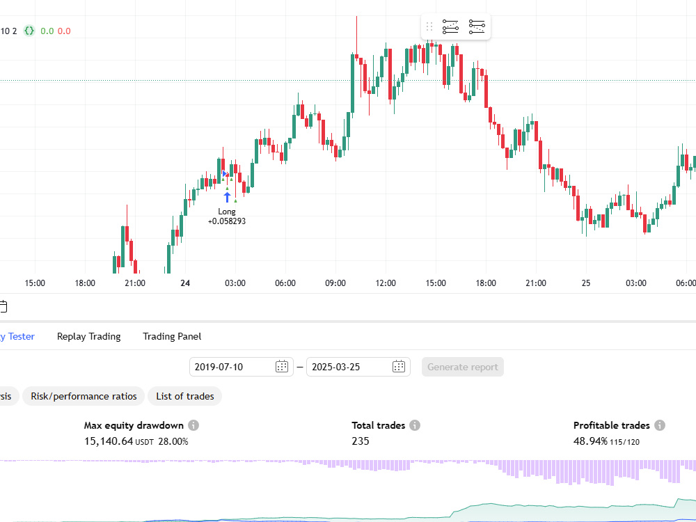
Task: Click the Max equity drawdown heading
Action: point(134,425)
